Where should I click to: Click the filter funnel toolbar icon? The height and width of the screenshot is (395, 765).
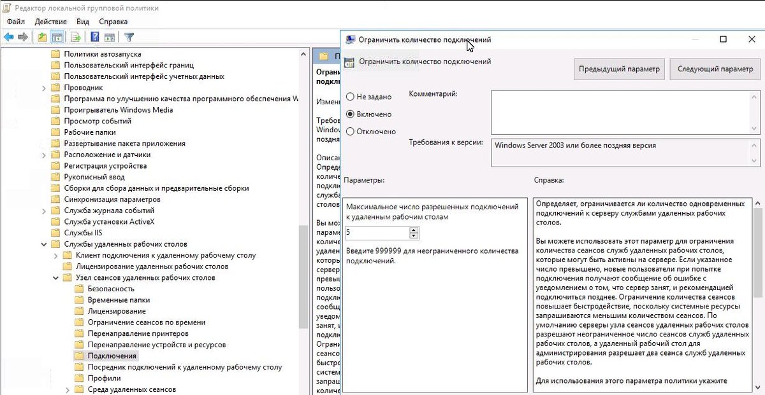coord(129,37)
